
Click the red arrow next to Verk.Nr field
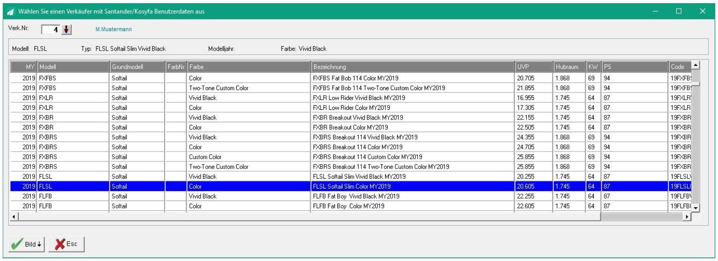point(66,29)
